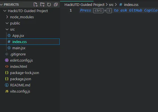This screenshot has width=158, height=112.
Task: Open package-lock.json in the explorer
Action: coord(25,73)
